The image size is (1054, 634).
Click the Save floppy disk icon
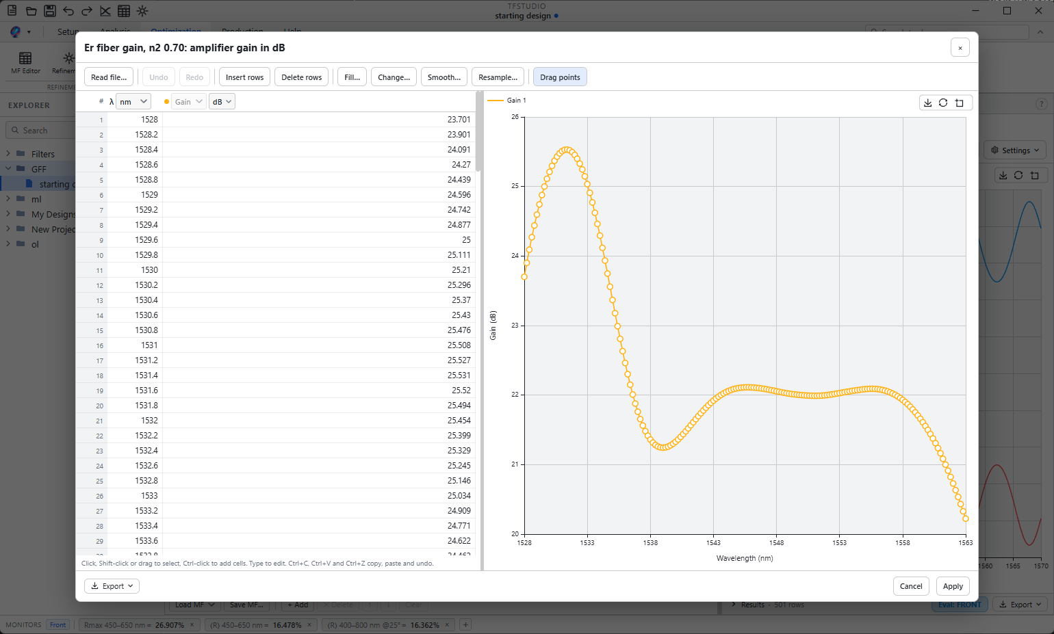click(x=49, y=11)
